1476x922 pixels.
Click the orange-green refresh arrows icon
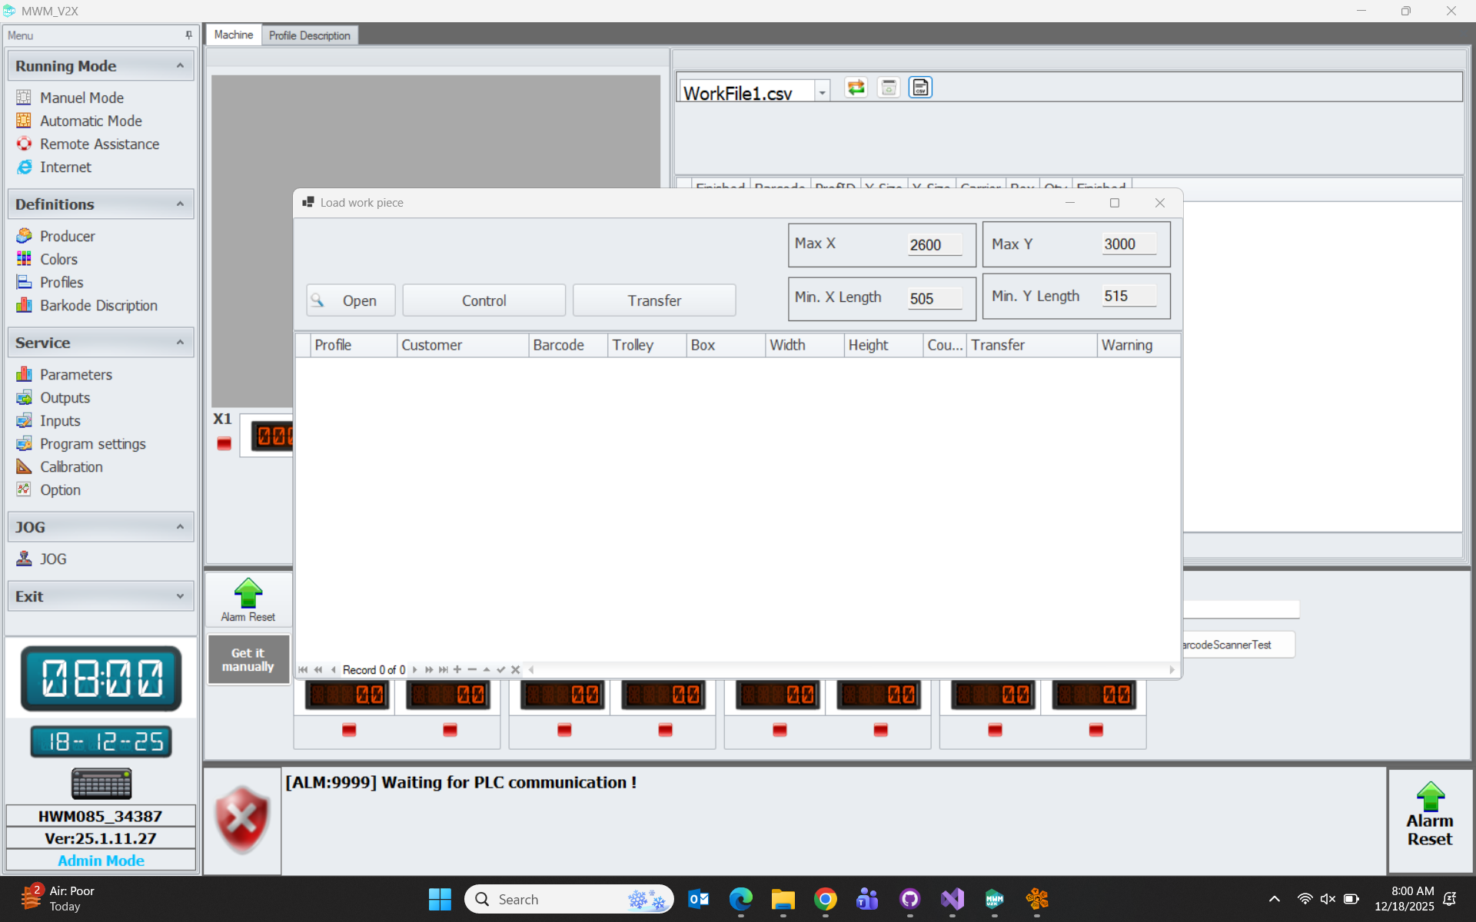(x=856, y=88)
